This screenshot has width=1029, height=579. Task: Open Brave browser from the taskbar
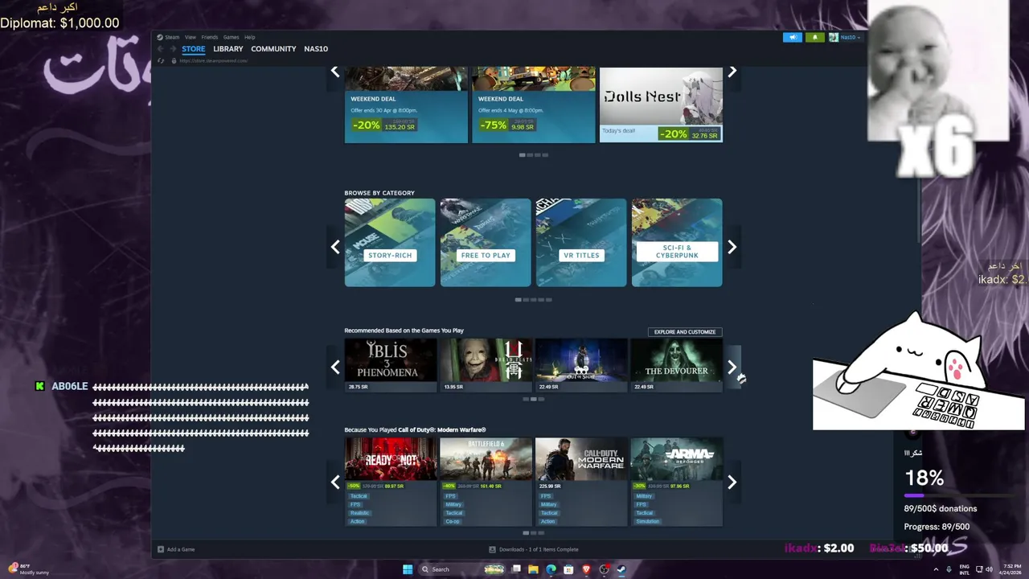(586, 569)
